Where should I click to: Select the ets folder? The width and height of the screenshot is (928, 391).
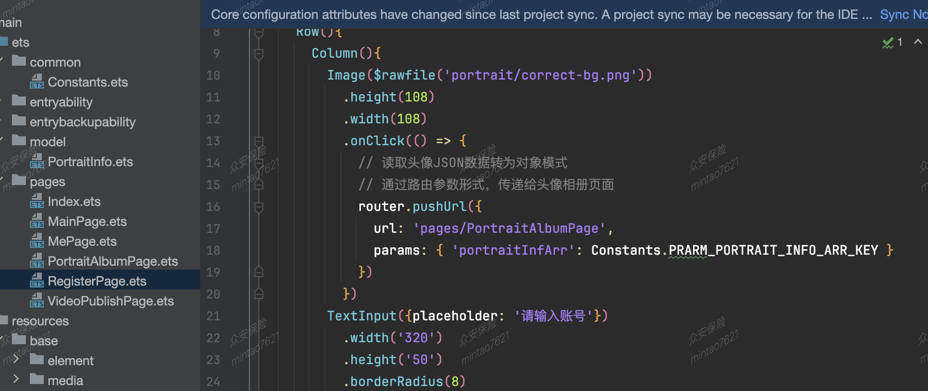(20, 42)
